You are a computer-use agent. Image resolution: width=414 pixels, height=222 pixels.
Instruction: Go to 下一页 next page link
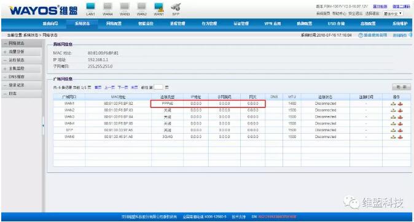(123, 88)
